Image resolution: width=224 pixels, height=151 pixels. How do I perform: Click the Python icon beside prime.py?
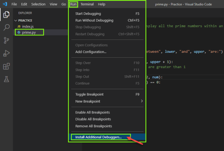tap(19, 32)
